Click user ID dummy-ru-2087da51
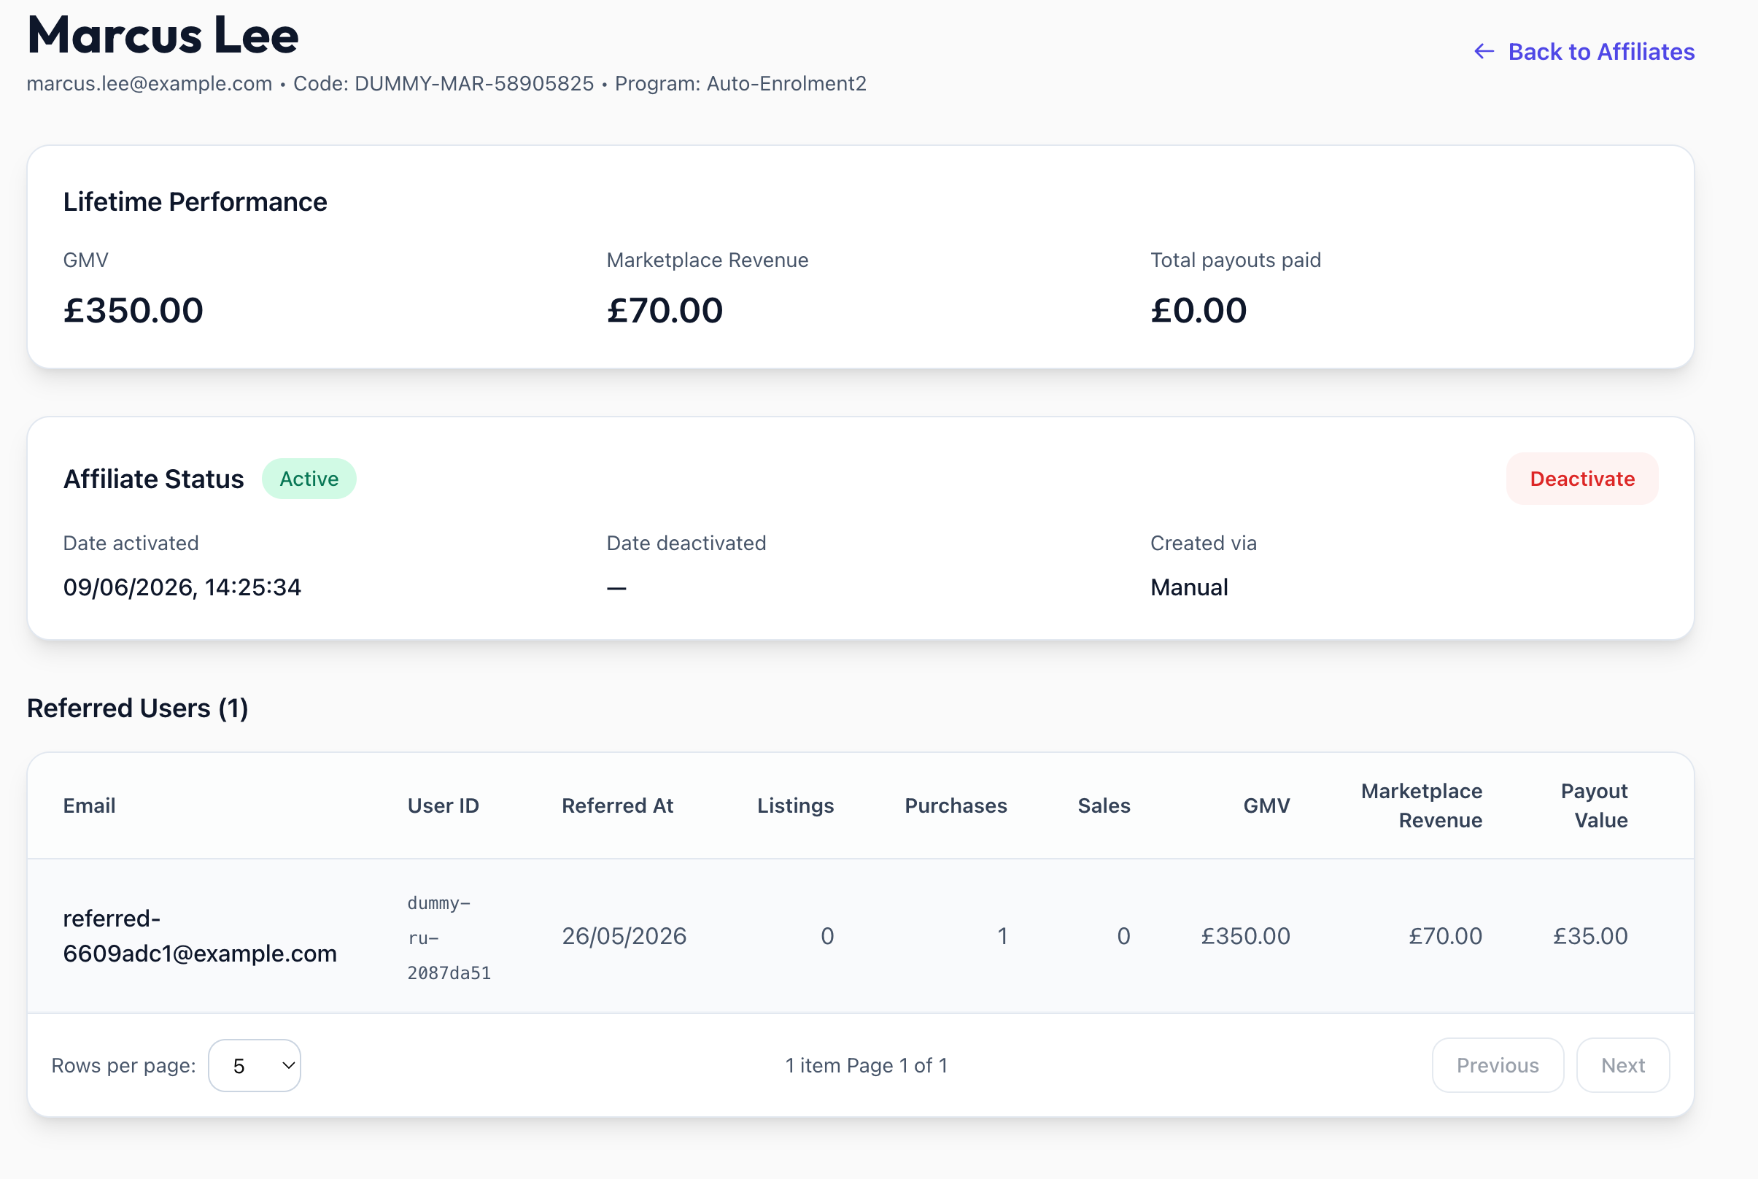 449,938
